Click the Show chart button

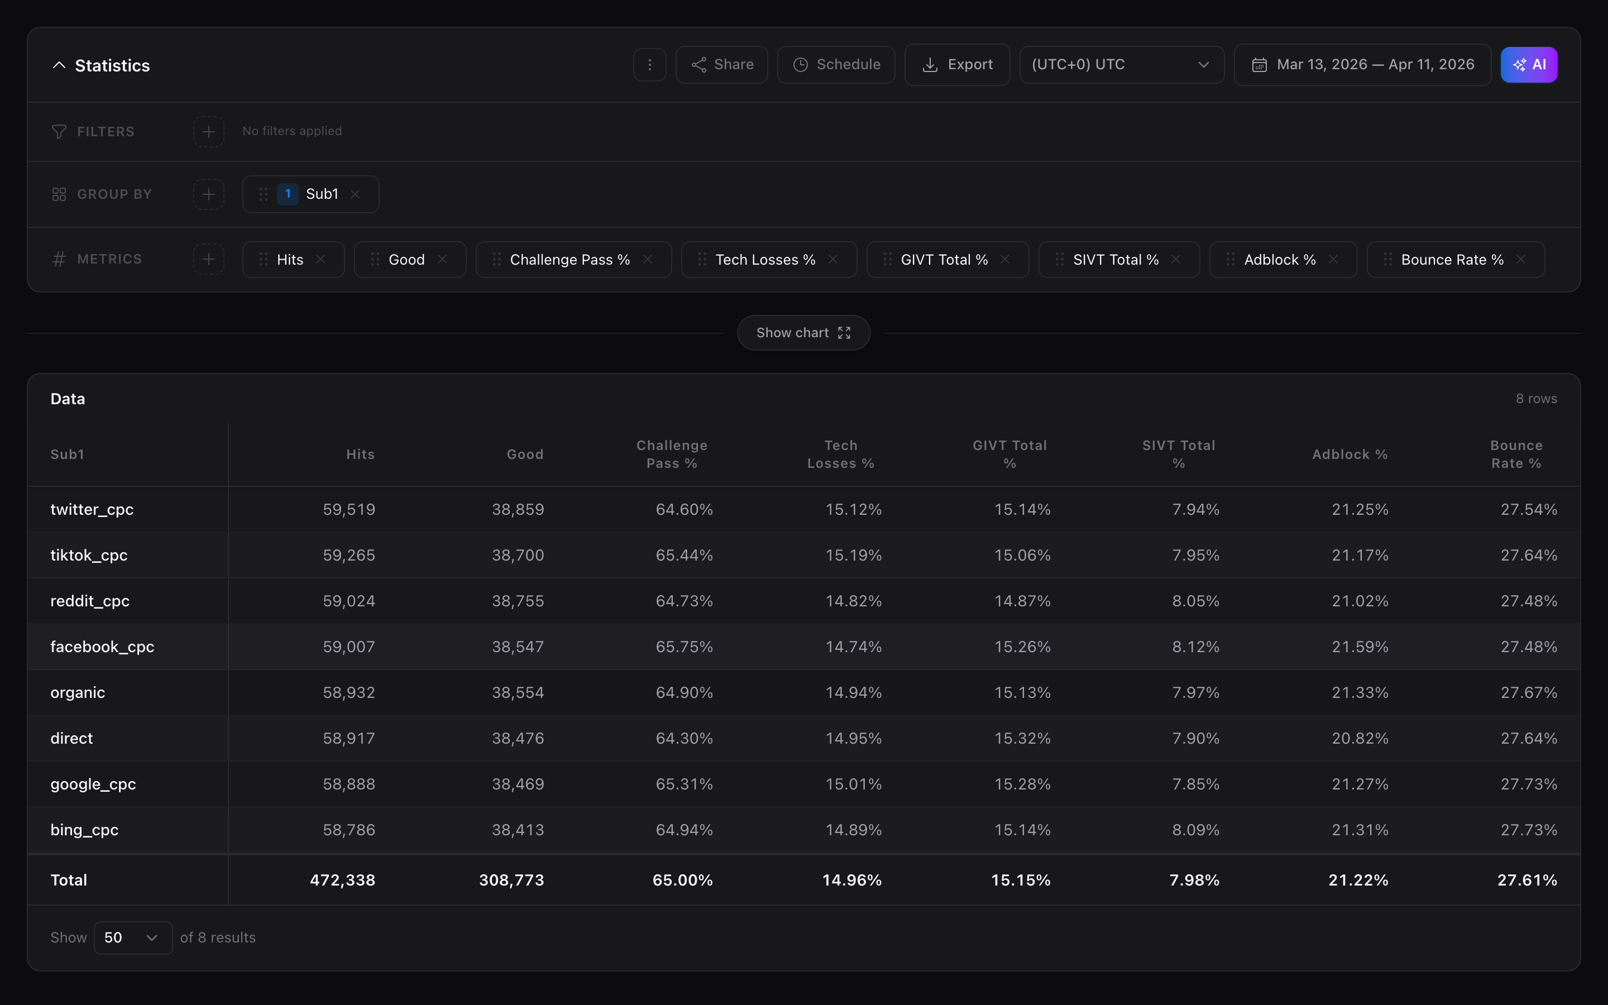coord(803,332)
